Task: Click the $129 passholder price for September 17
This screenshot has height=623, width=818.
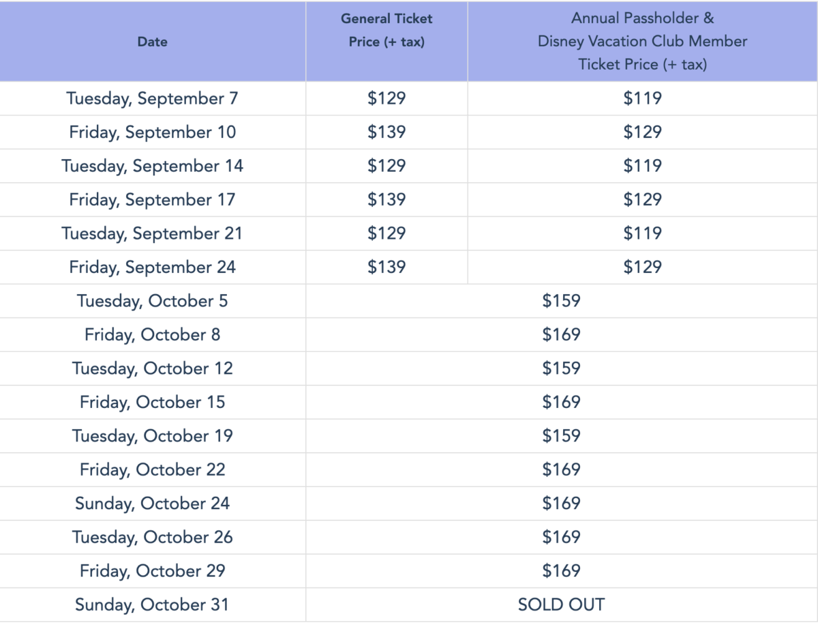Action: pyautogui.click(x=642, y=199)
